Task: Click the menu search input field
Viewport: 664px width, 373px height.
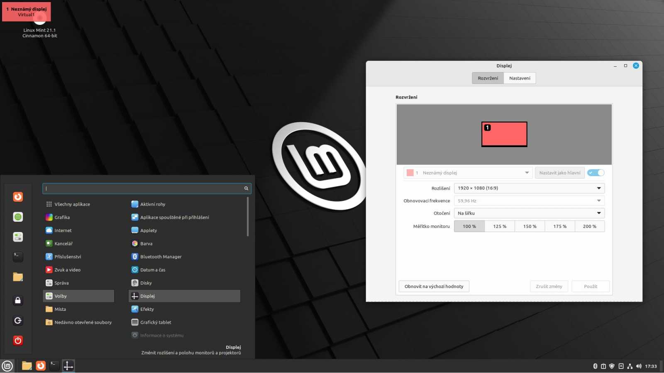Action: pyautogui.click(x=147, y=189)
